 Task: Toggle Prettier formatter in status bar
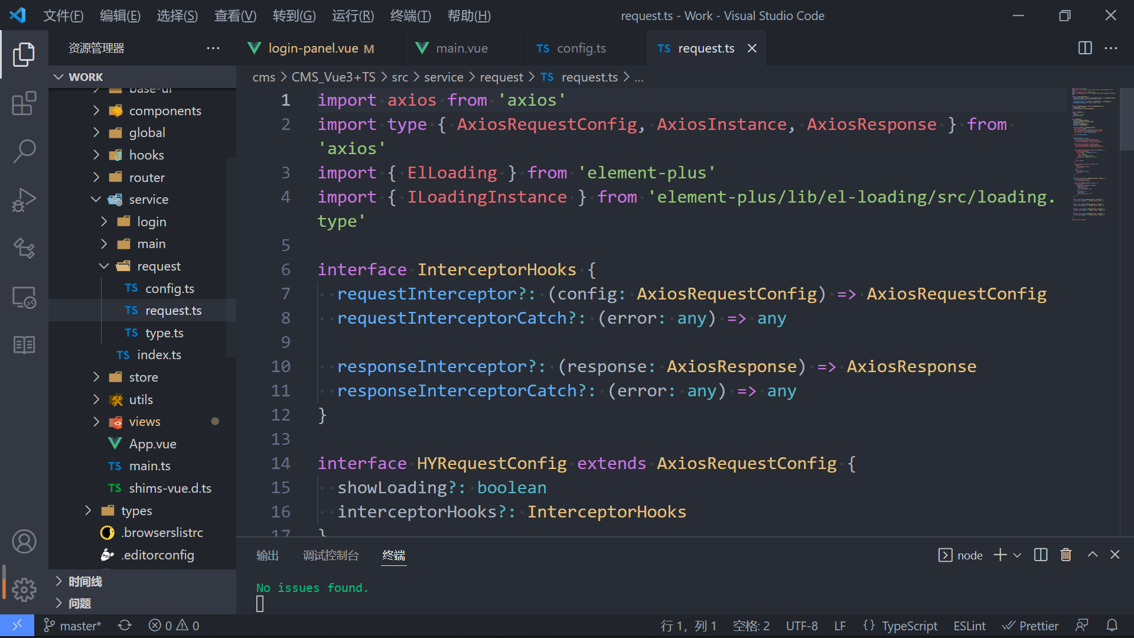(1030, 626)
